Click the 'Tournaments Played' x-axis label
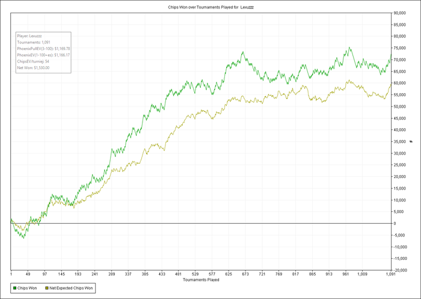This screenshot has height=299, width=421. tap(201, 280)
